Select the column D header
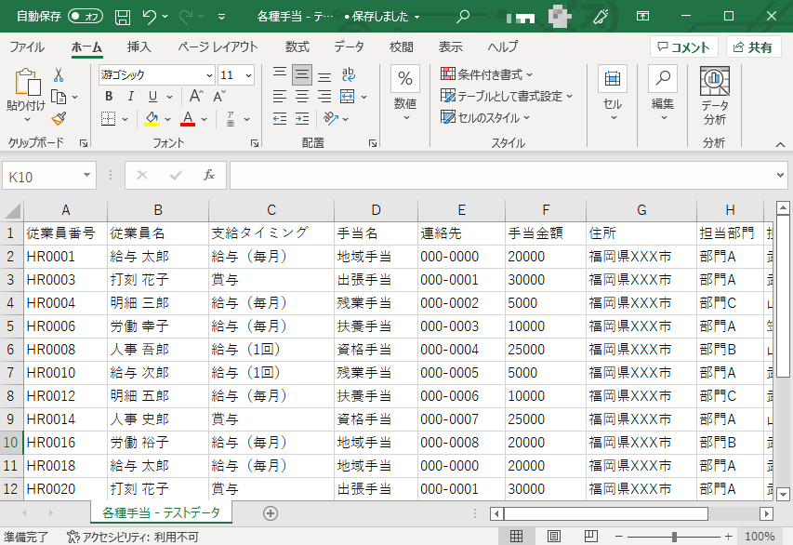 [x=376, y=210]
